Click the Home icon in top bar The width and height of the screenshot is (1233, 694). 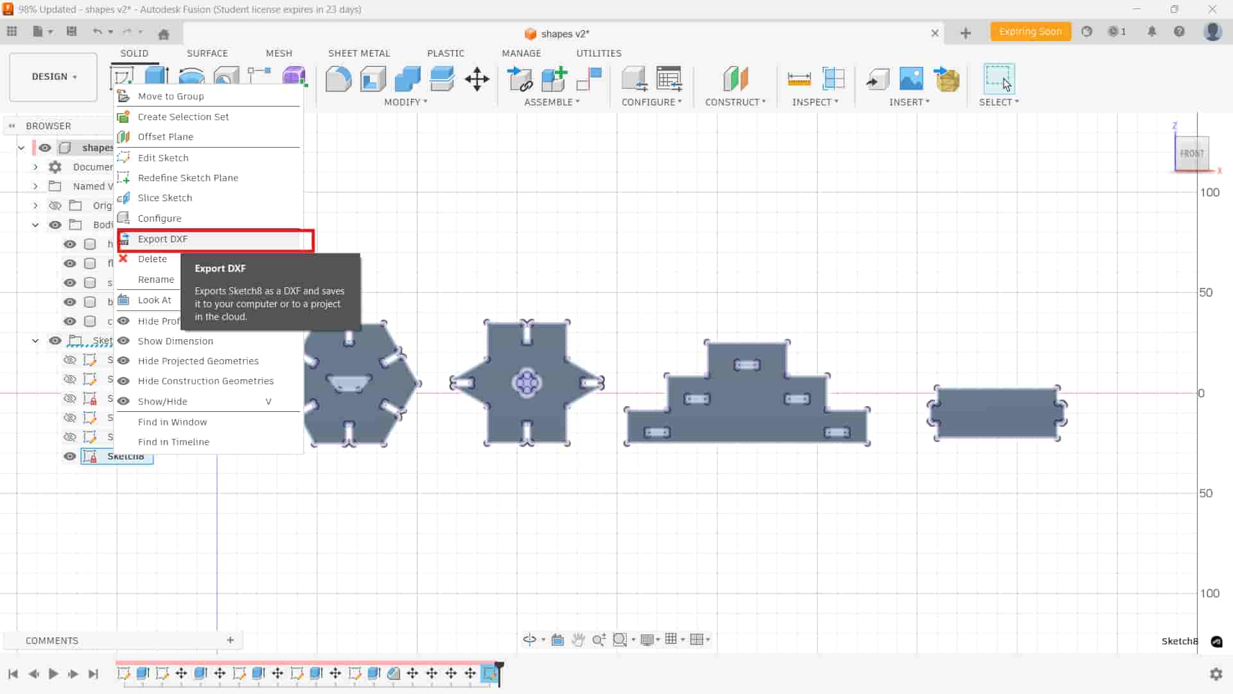164,34
